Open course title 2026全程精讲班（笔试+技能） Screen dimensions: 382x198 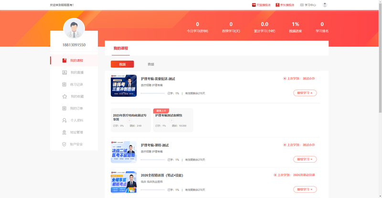[x=162, y=176]
